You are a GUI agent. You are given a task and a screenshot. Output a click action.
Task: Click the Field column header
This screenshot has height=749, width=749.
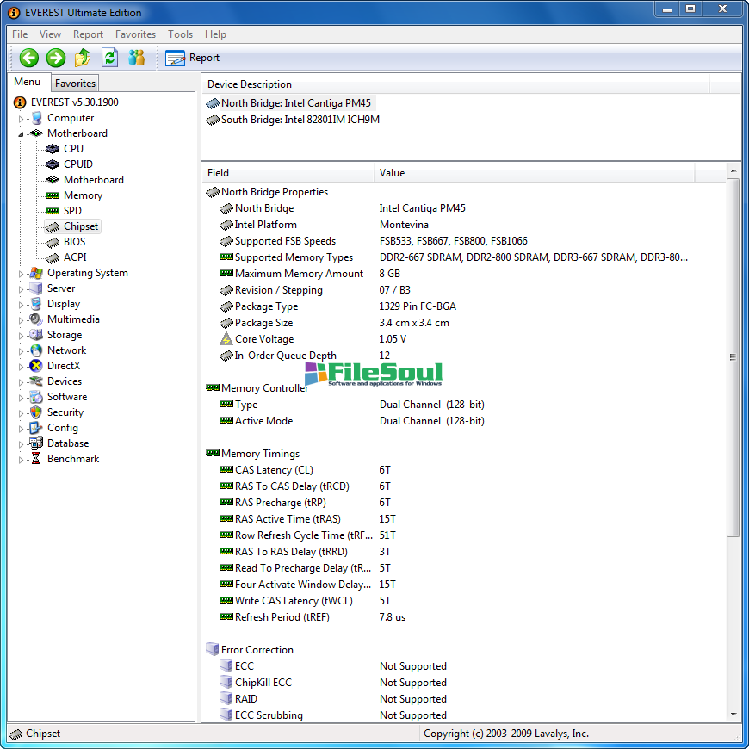[x=288, y=173]
